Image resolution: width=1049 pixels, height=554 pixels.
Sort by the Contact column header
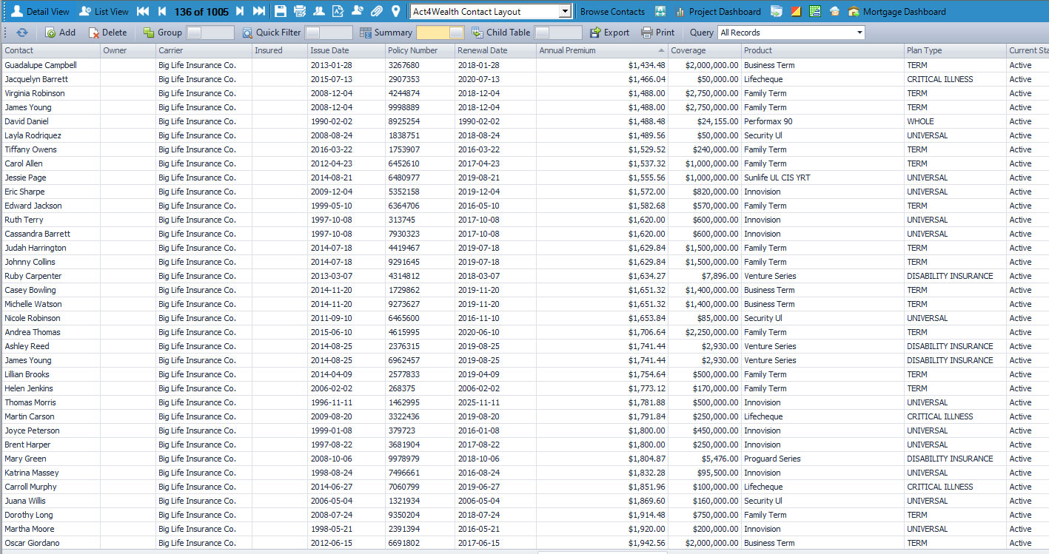(51, 50)
